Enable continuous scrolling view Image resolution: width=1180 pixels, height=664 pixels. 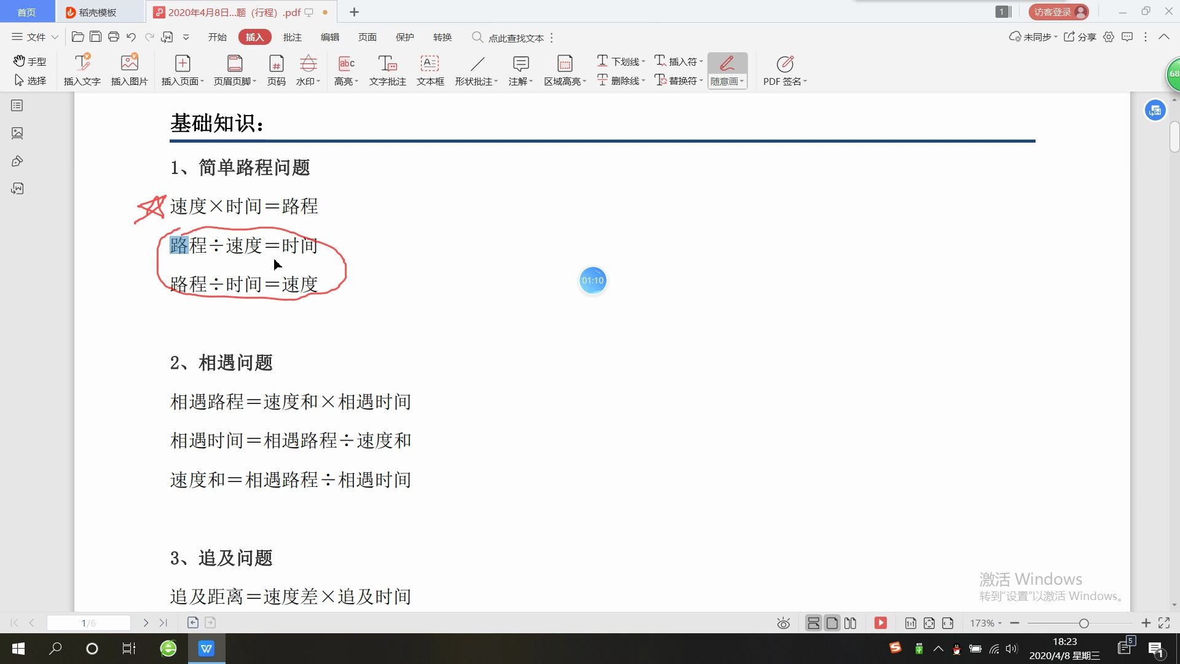(x=813, y=623)
